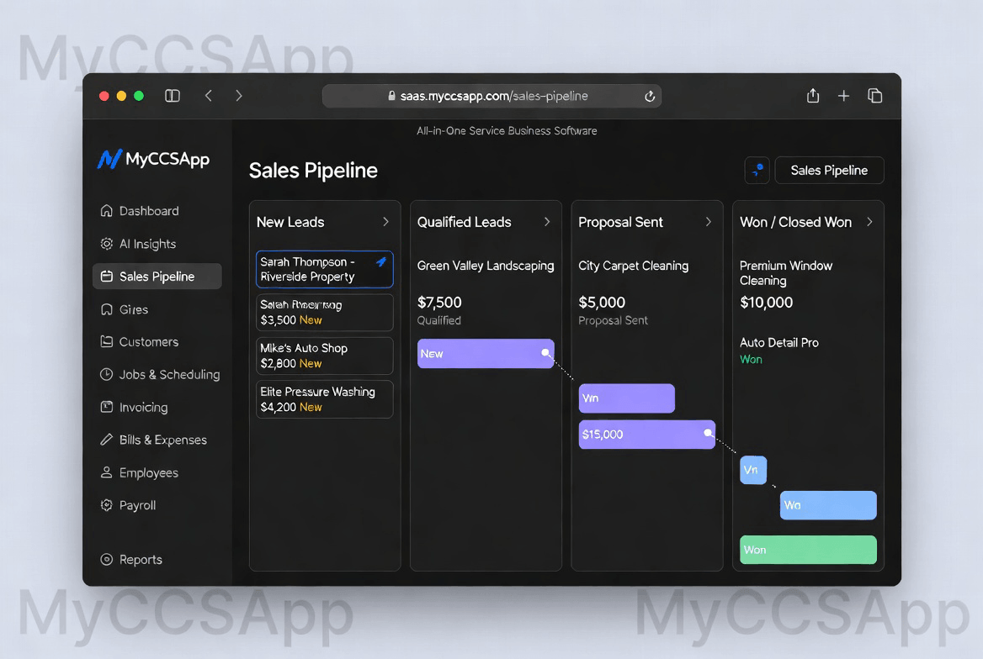Click the small blue Vn block in Won column
This screenshot has width=983, height=659.
coord(753,470)
